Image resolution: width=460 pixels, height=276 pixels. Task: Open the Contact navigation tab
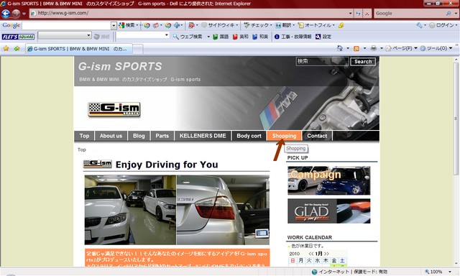(317, 136)
